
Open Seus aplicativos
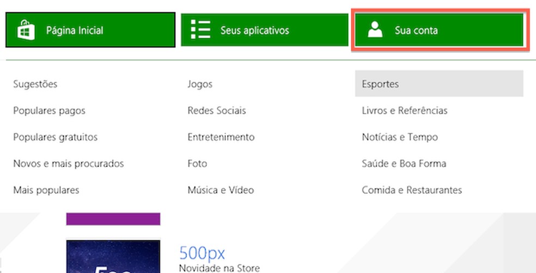pos(265,30)
